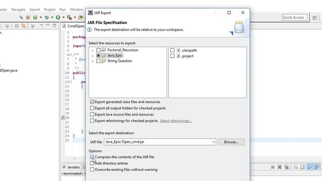
Task: Maximize the Package Explorer panel
Action: (x=54, y=26)
